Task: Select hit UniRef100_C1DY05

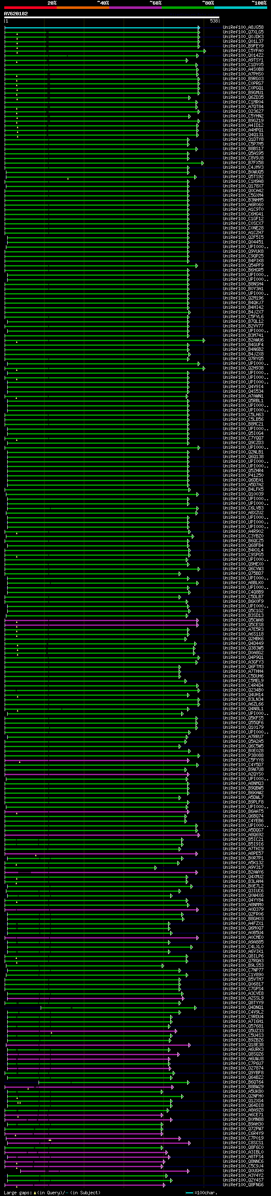Action: (x=243, y=64)
